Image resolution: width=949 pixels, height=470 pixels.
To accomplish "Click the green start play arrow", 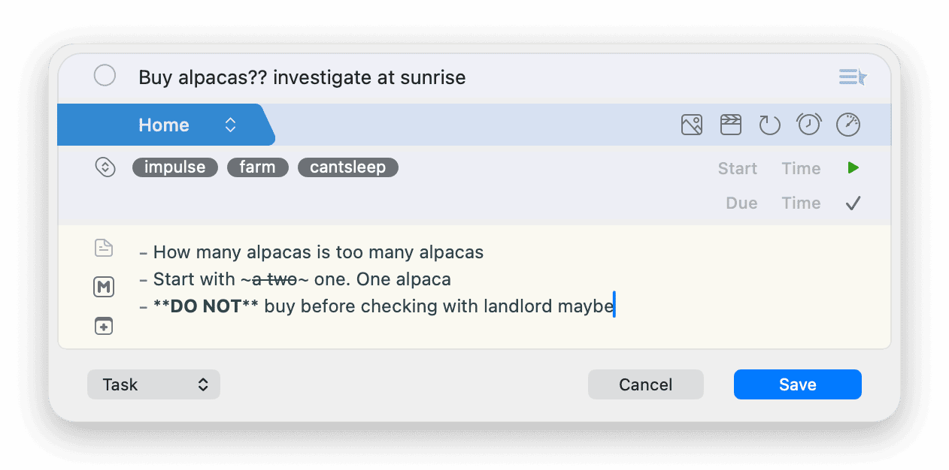I will click(x=853, y=168).
